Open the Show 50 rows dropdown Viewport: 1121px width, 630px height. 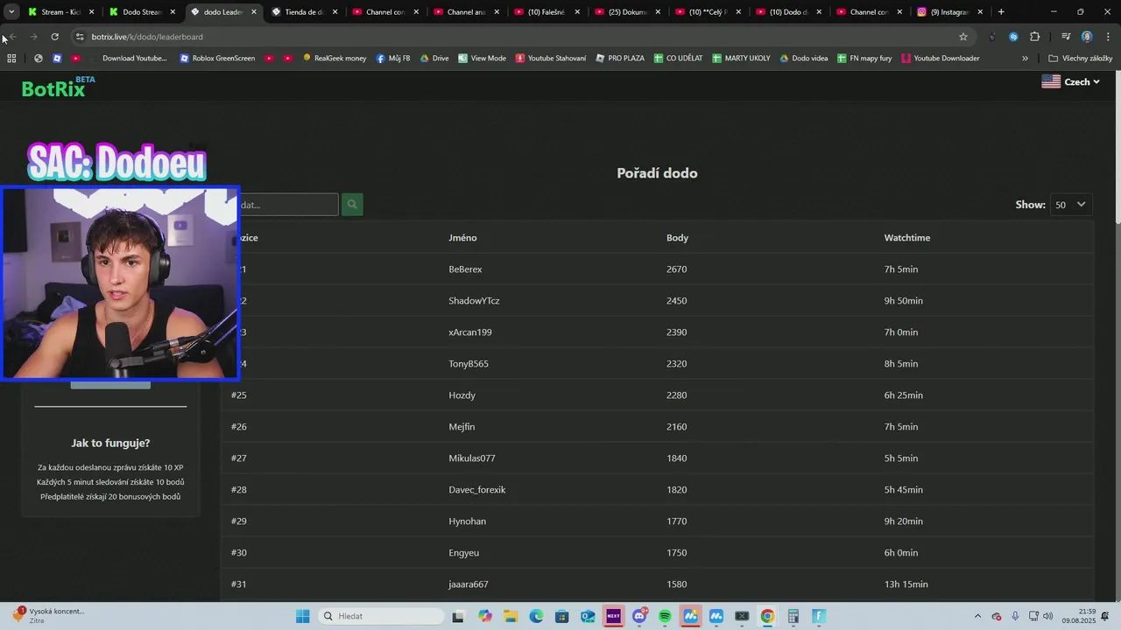coord(1070,205)
